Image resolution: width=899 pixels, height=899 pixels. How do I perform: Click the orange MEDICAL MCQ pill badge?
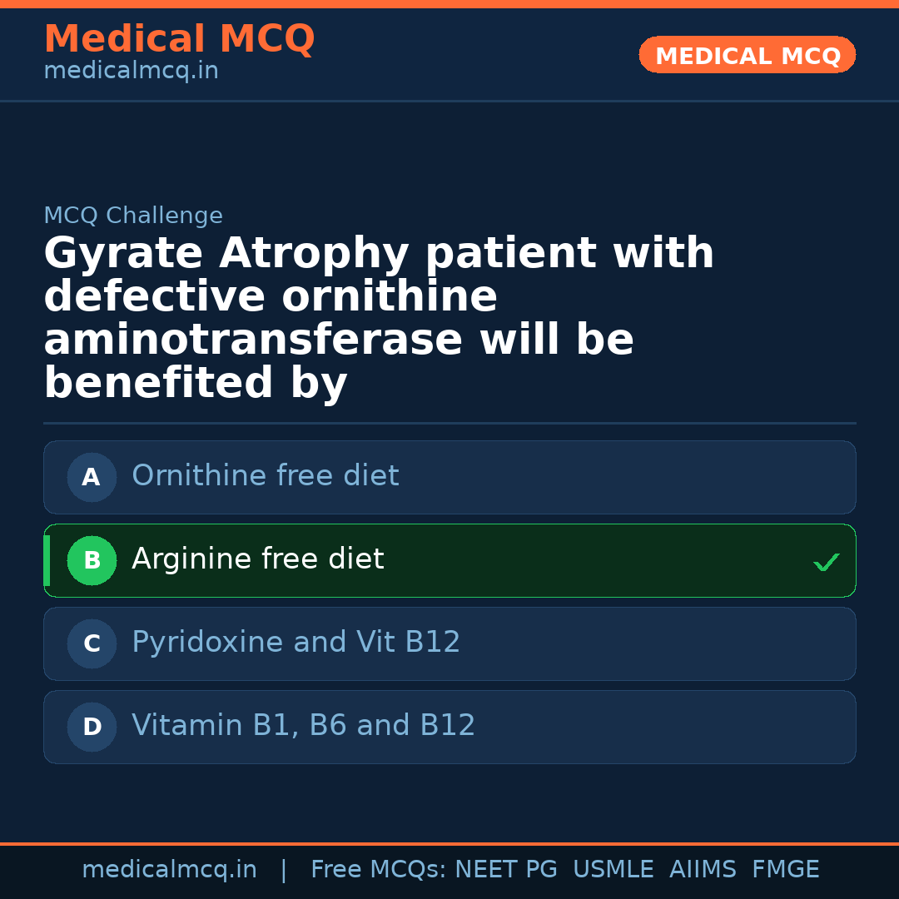click(x=747, y=55)
